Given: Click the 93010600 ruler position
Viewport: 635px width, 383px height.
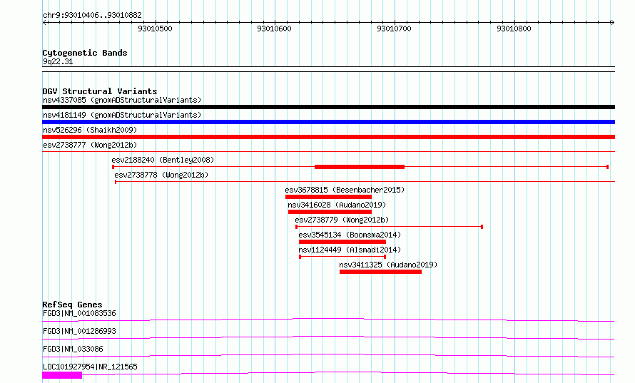Looking at the screenshot, I should pyautogui.click(x=274, y=29).
